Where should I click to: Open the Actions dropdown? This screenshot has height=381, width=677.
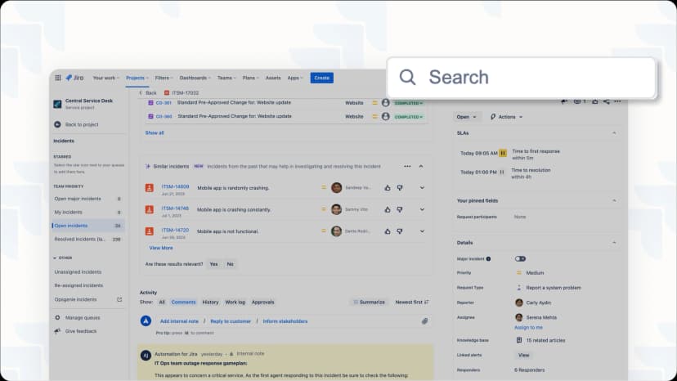(x=506, y=117)
